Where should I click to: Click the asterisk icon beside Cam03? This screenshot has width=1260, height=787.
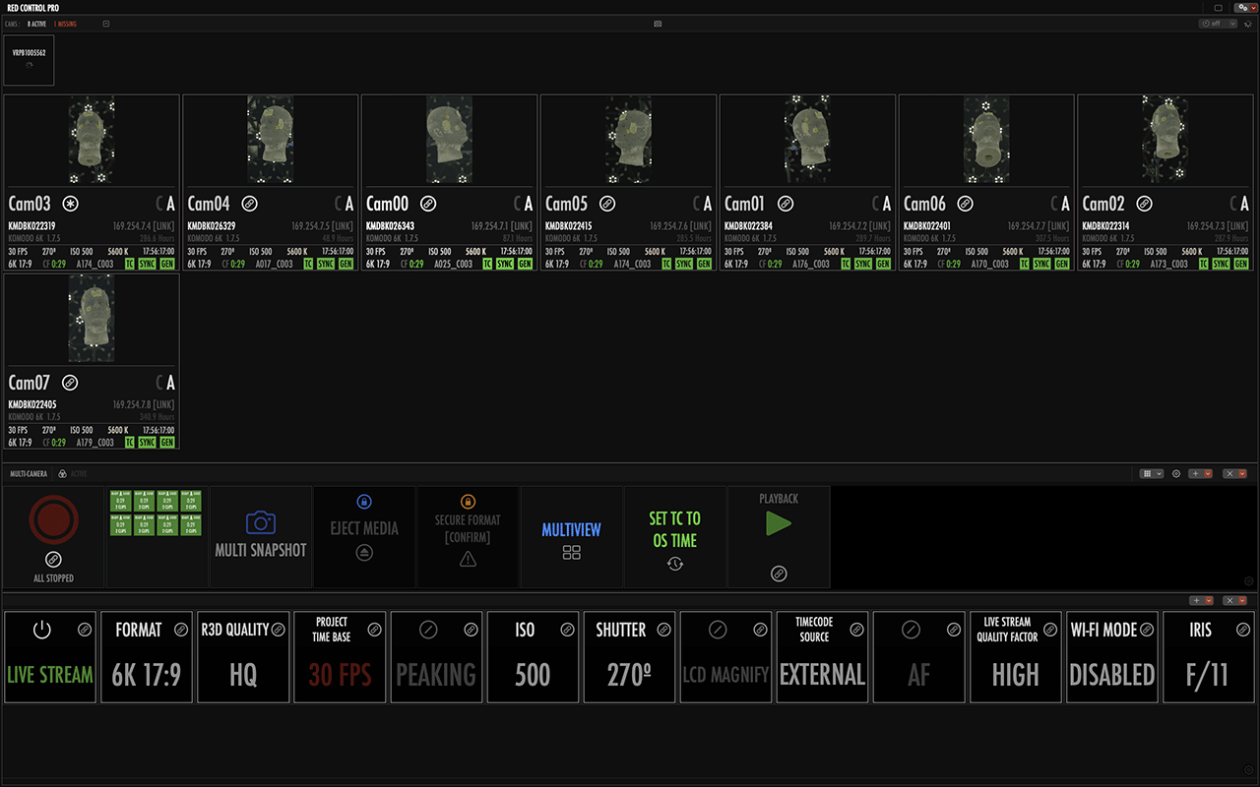pyautogui.click(x=70, y=204)
